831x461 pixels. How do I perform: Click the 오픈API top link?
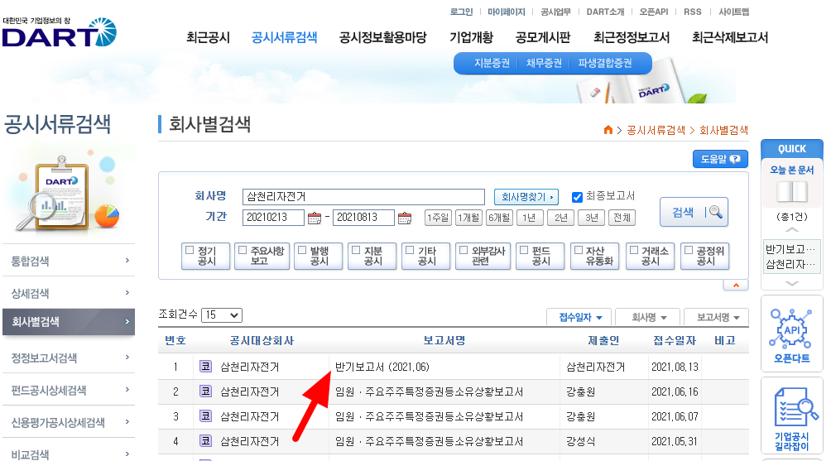(x=653, y=12)
